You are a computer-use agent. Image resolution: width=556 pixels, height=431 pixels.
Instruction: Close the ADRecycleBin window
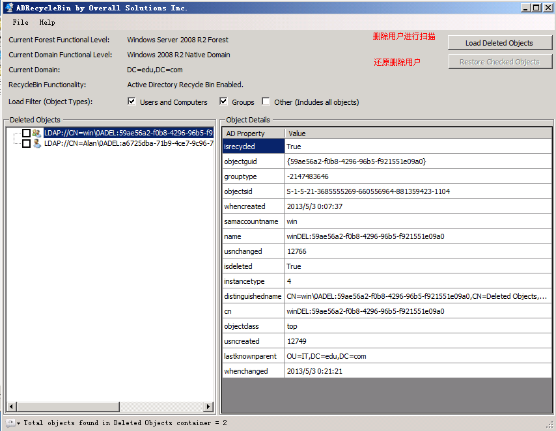(x=548, y=7)
